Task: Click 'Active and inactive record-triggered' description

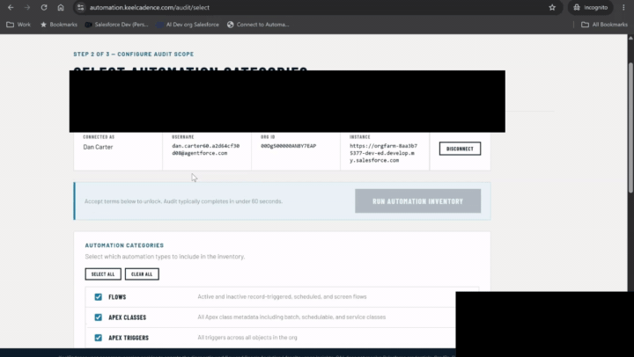Action: click(282, 297)
